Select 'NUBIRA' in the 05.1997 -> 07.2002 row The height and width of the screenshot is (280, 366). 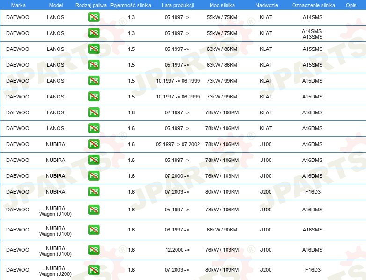pyautogui.click(x=55, y=144)
